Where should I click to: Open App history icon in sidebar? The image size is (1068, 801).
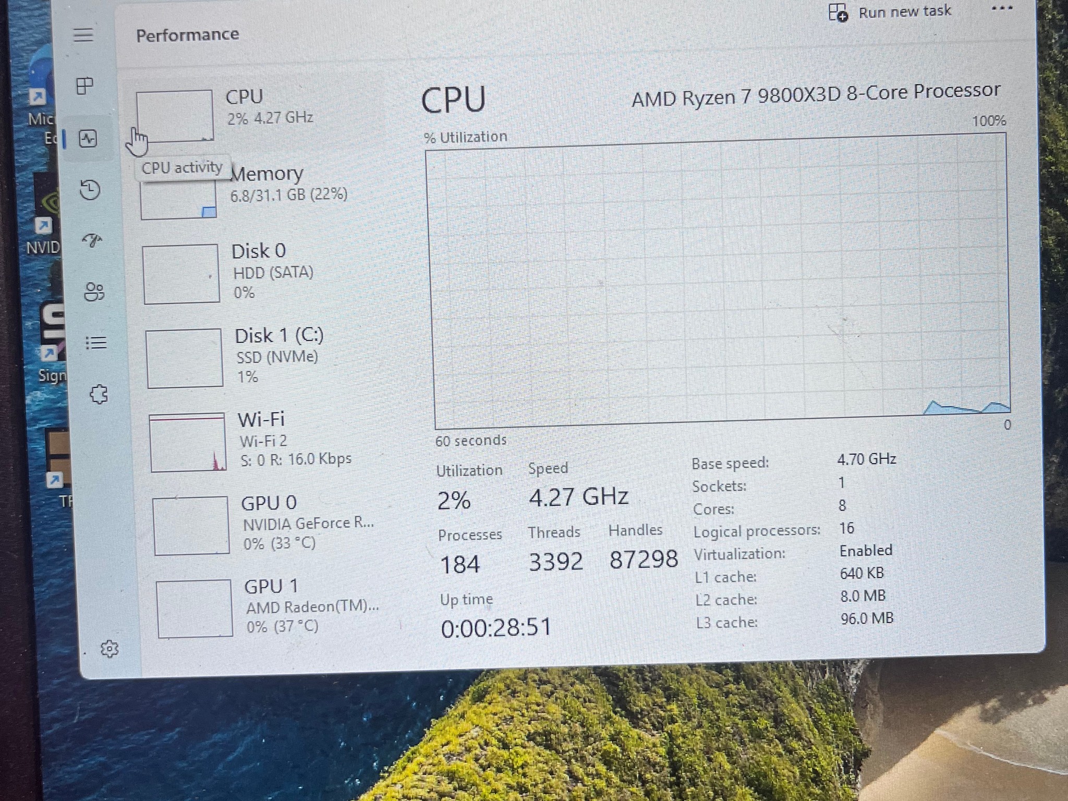coord(90,190)
